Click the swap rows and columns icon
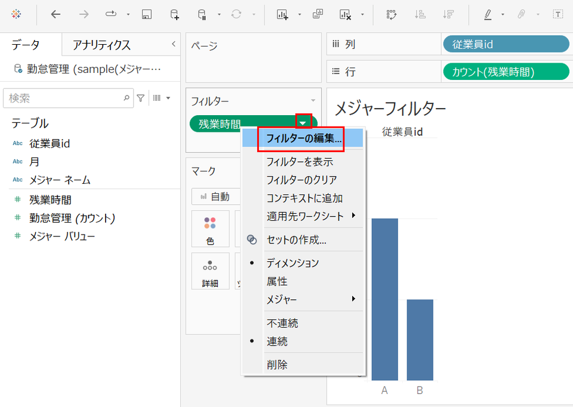 (x=392, y=14)
